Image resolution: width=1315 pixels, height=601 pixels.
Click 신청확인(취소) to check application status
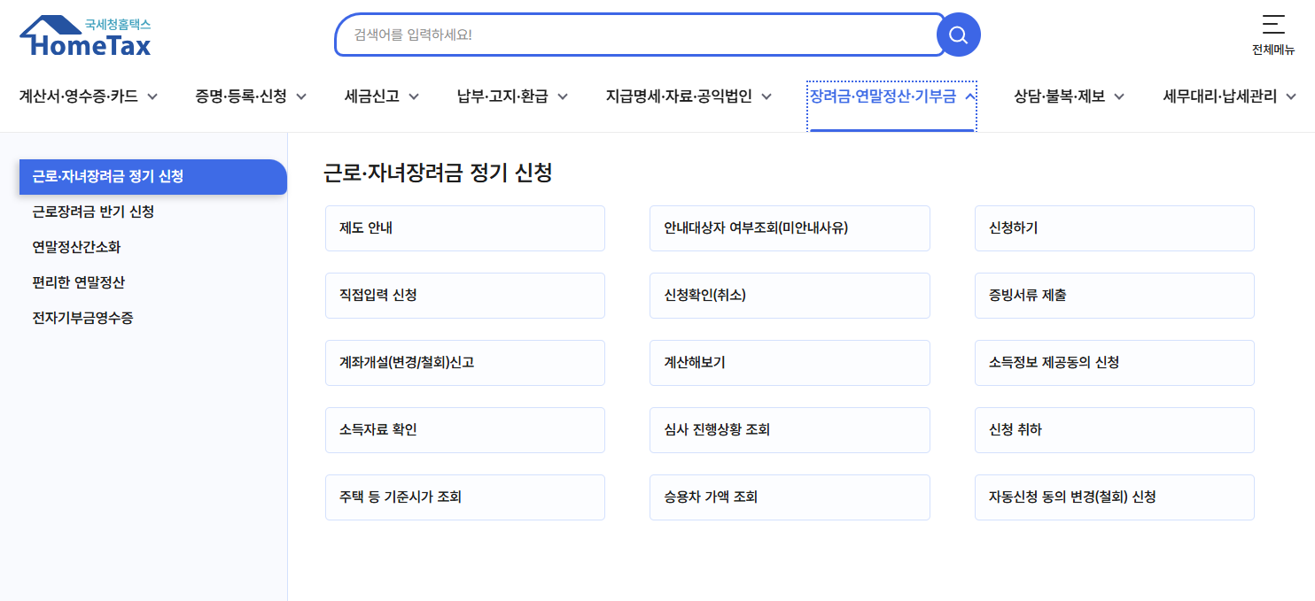click(x=790, y=295)
